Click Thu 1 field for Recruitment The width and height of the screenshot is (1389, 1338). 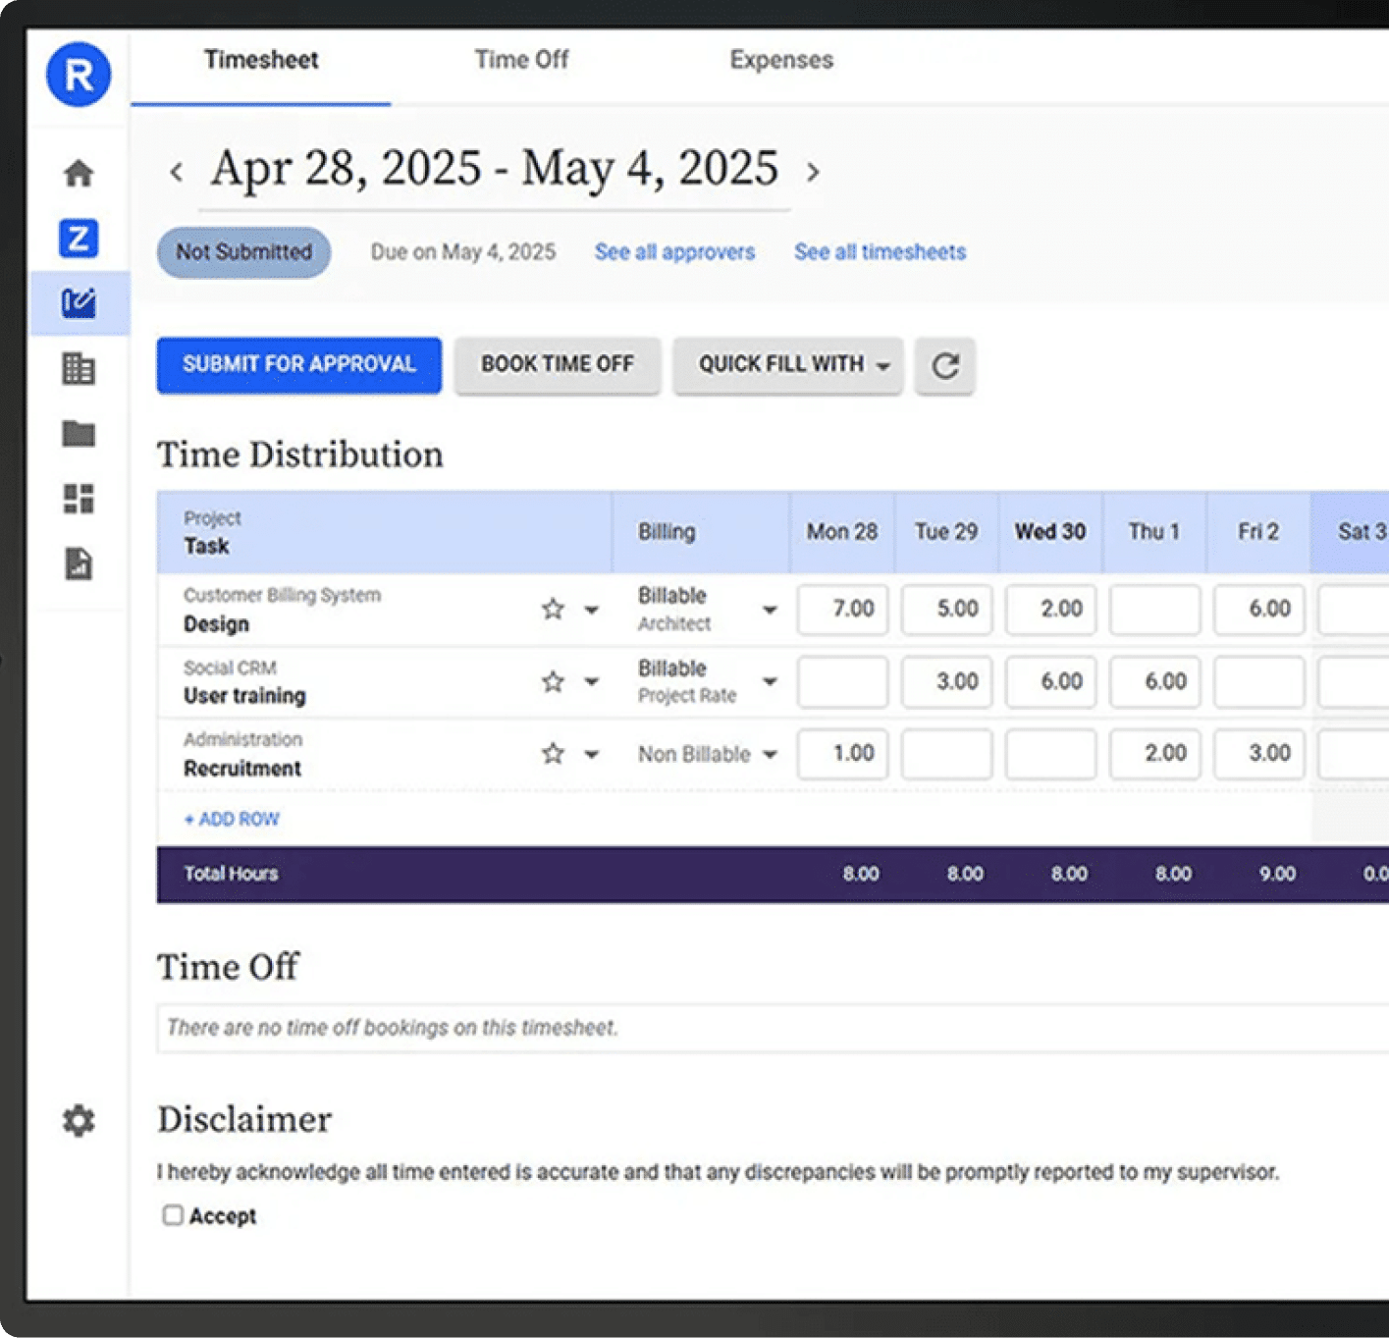1154,754
